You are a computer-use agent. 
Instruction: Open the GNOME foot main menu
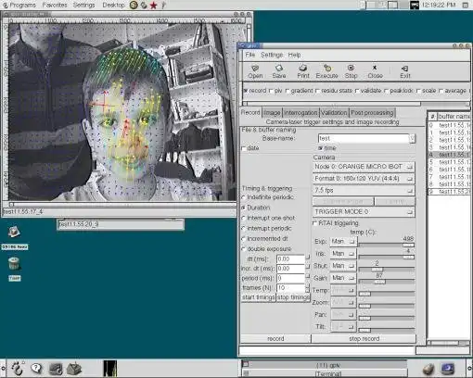(x=17, y=368)
